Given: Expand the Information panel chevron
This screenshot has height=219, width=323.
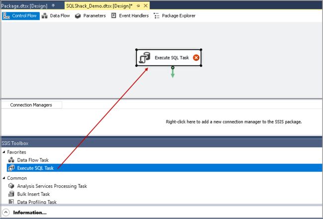Looking at the screenshot, I should [6, 213].
